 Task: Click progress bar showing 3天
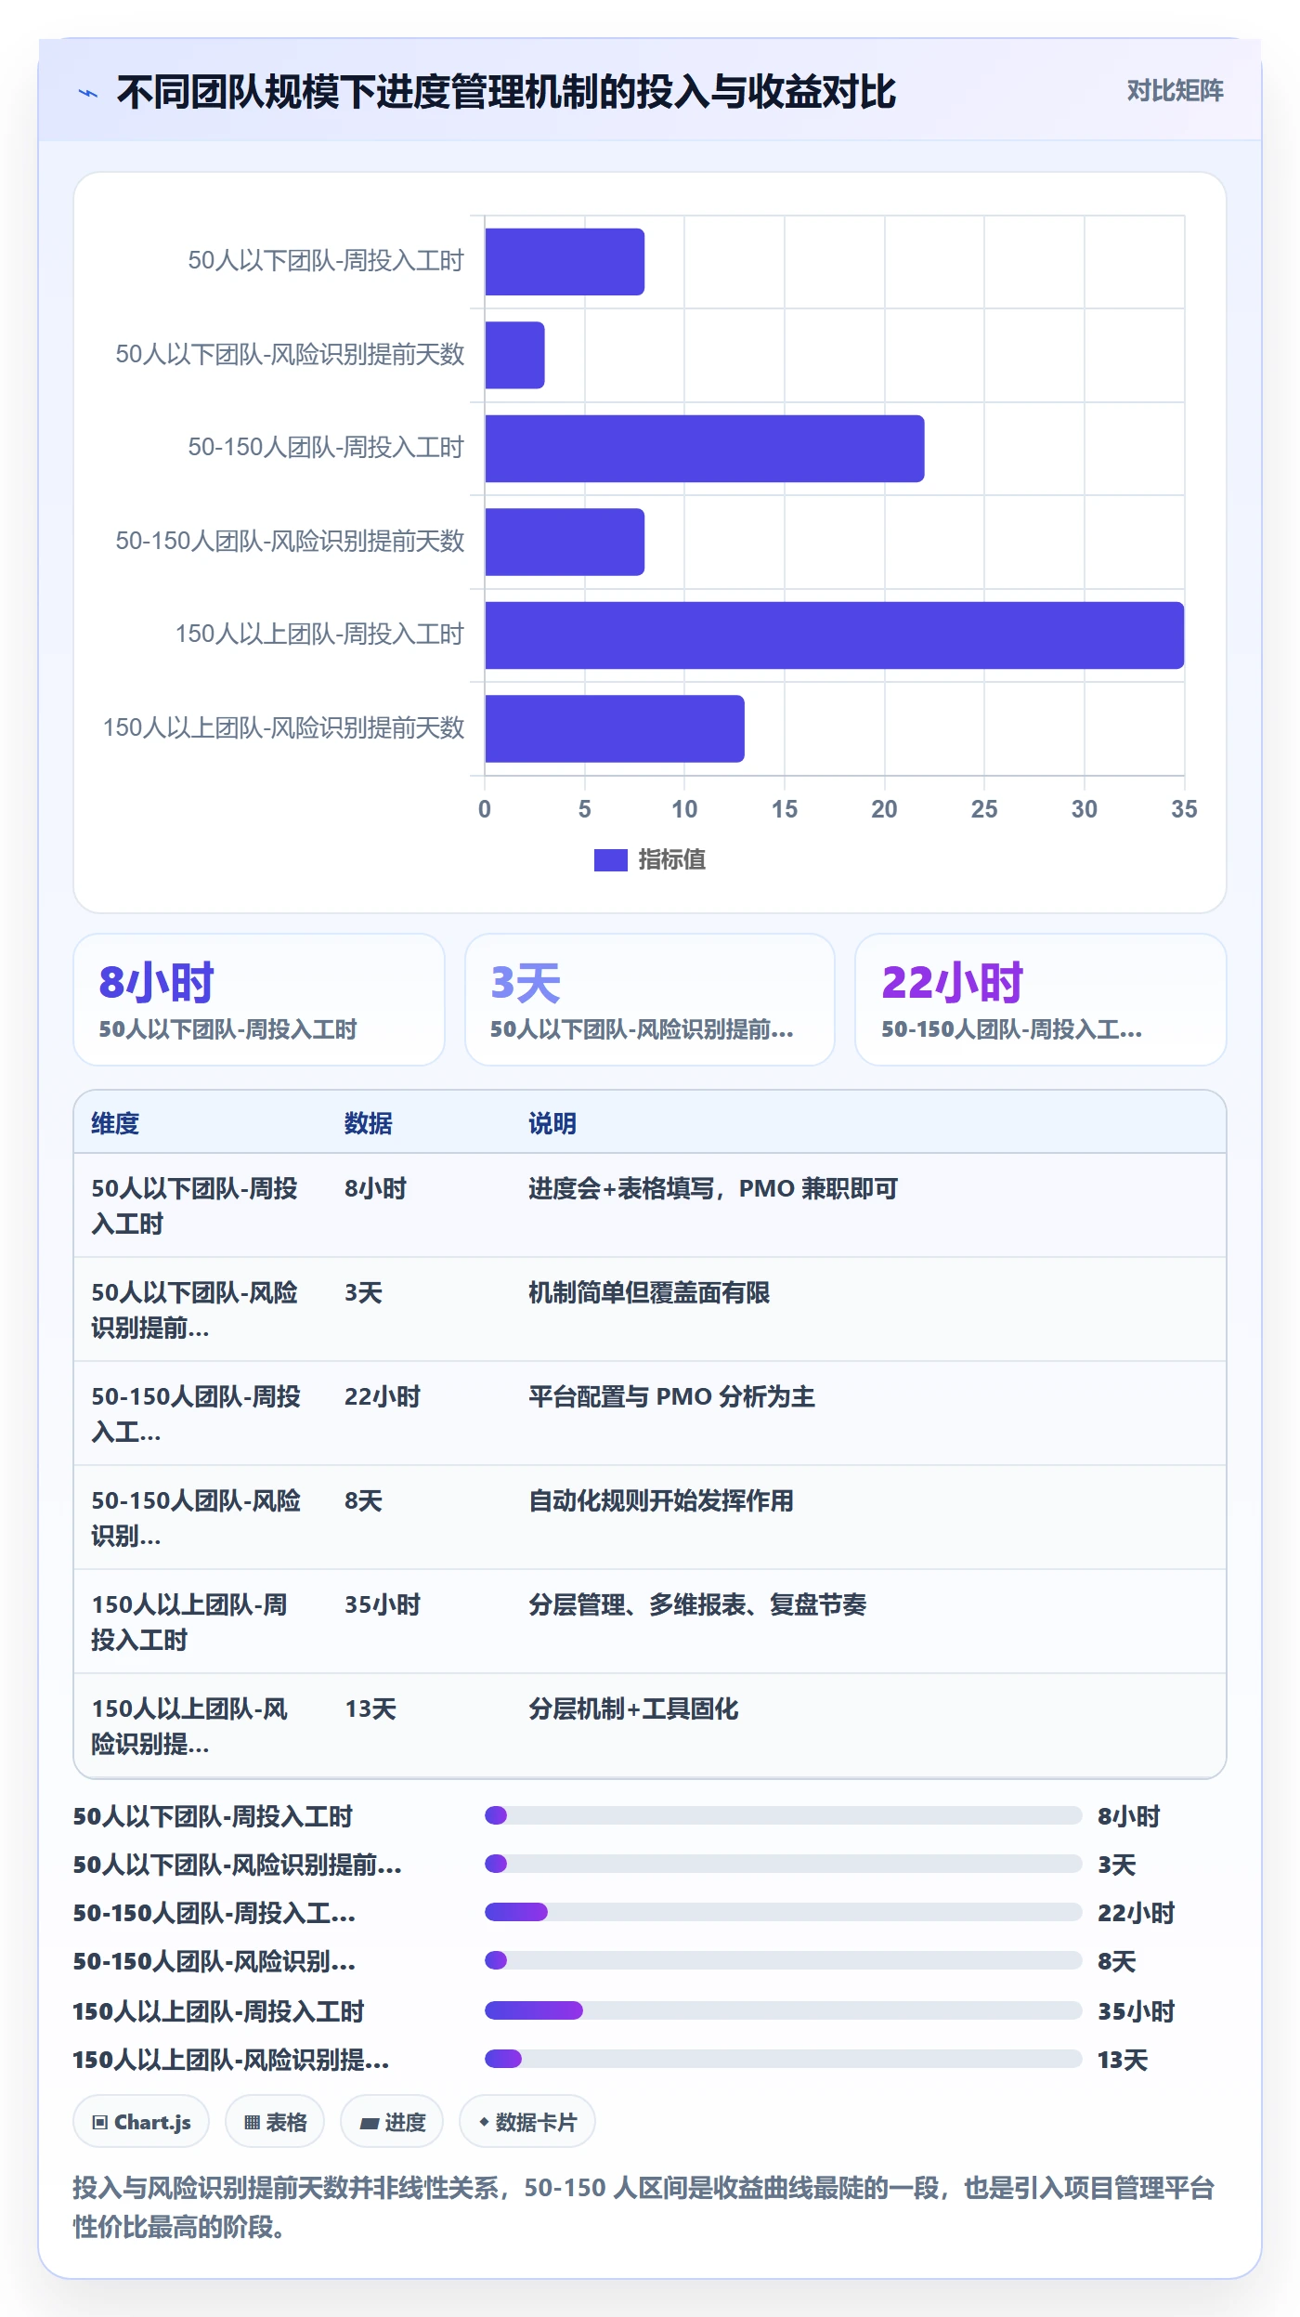[x=784, y=1864]
